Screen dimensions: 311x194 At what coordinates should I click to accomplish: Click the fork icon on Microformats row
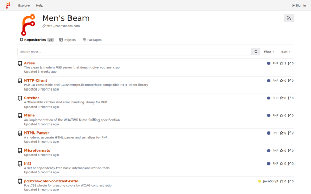coord(289,151)
